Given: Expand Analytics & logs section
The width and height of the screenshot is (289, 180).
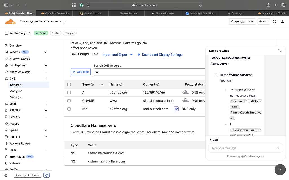Looking at the screenshot, I should tap(46, 72).
